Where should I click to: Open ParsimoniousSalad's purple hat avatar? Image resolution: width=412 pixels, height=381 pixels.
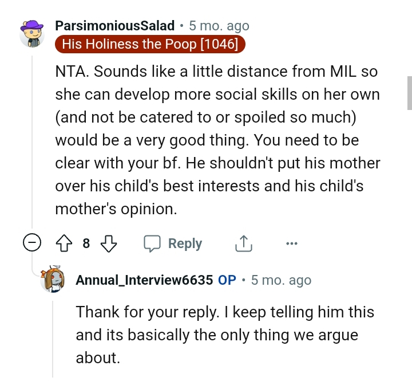(31, 34)
